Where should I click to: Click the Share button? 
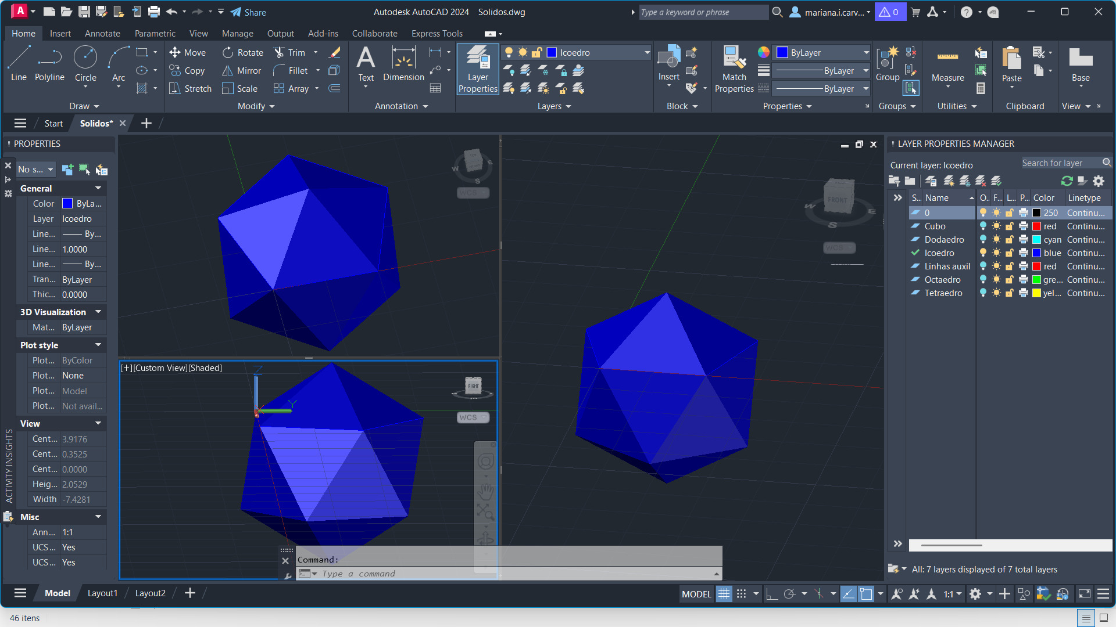(248, 12)
